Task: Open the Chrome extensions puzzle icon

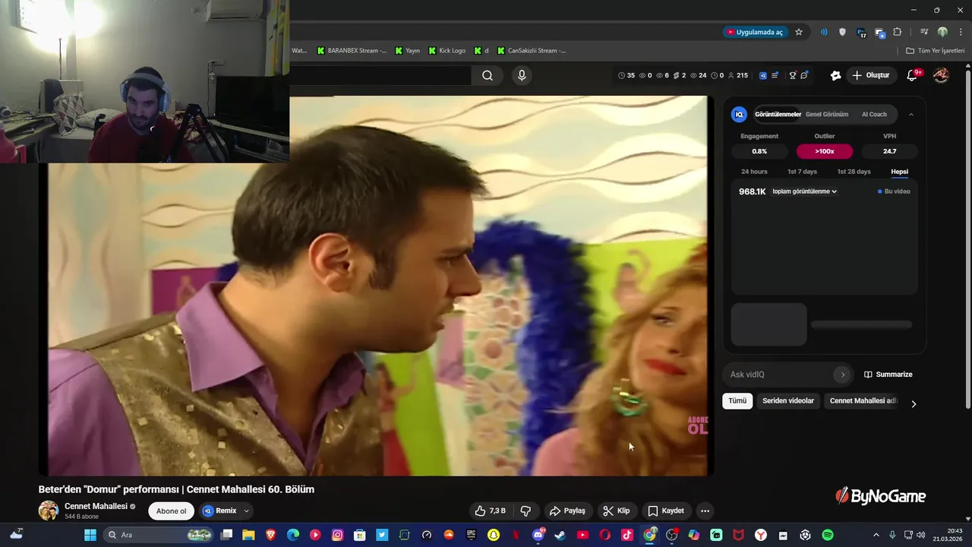Action: tap(898, 32)
